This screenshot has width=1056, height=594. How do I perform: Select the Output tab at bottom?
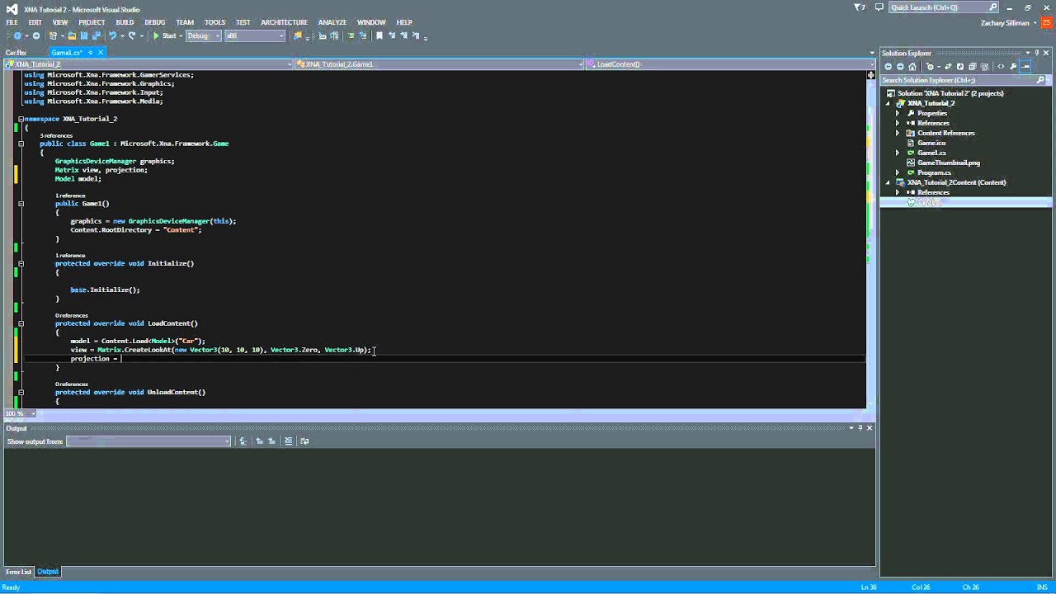[x=48, y=572]
